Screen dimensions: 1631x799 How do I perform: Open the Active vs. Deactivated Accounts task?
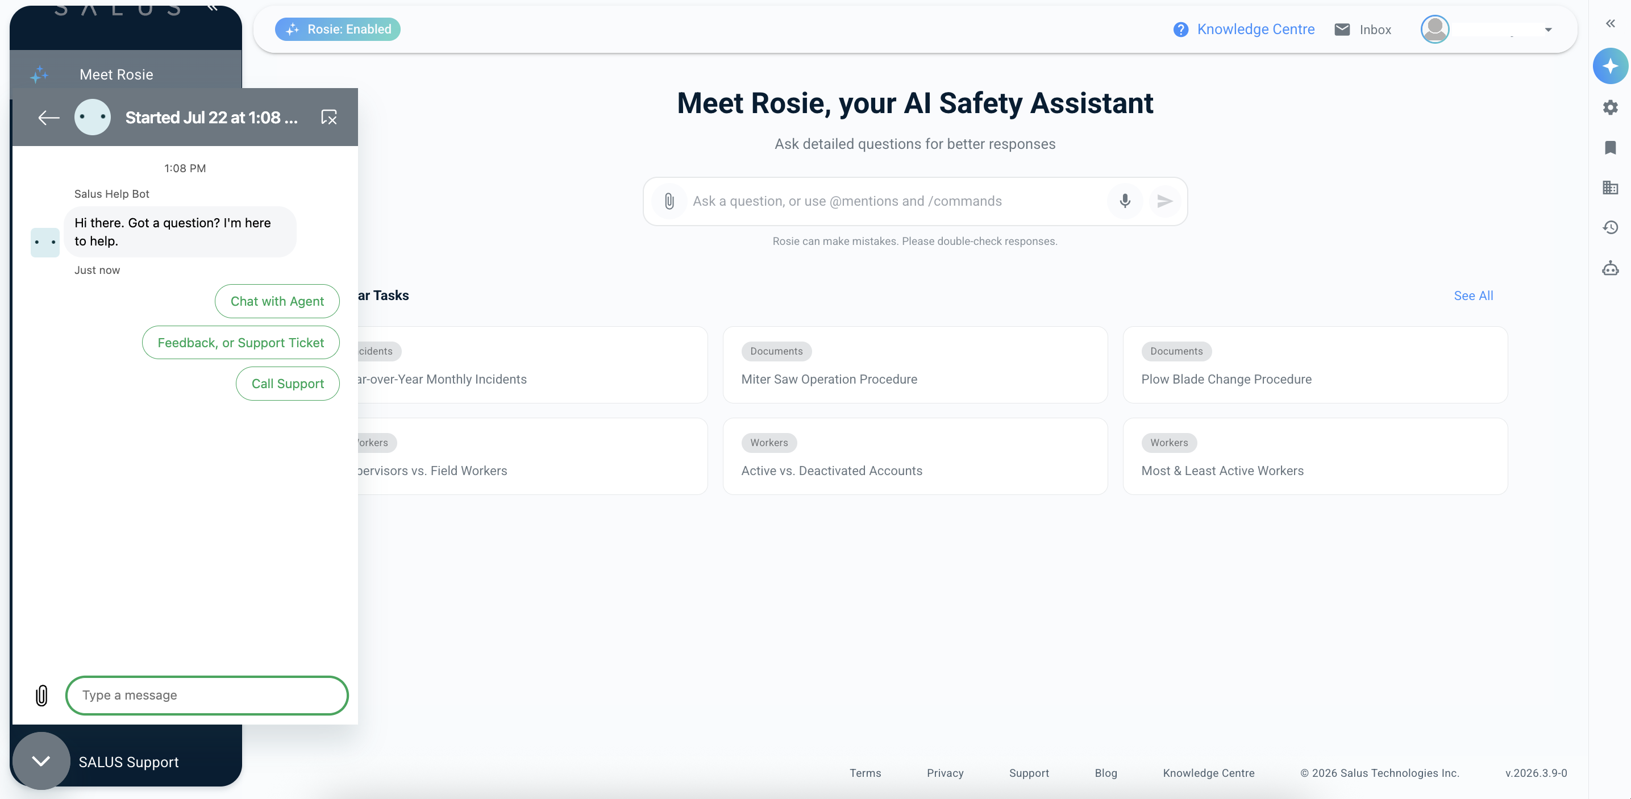click(915, 456)
